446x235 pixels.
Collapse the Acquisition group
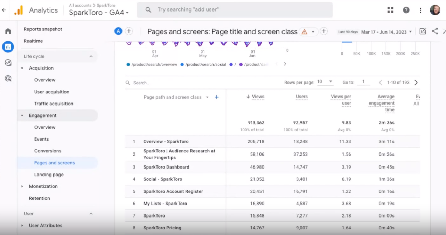click(x=22, y=68)
